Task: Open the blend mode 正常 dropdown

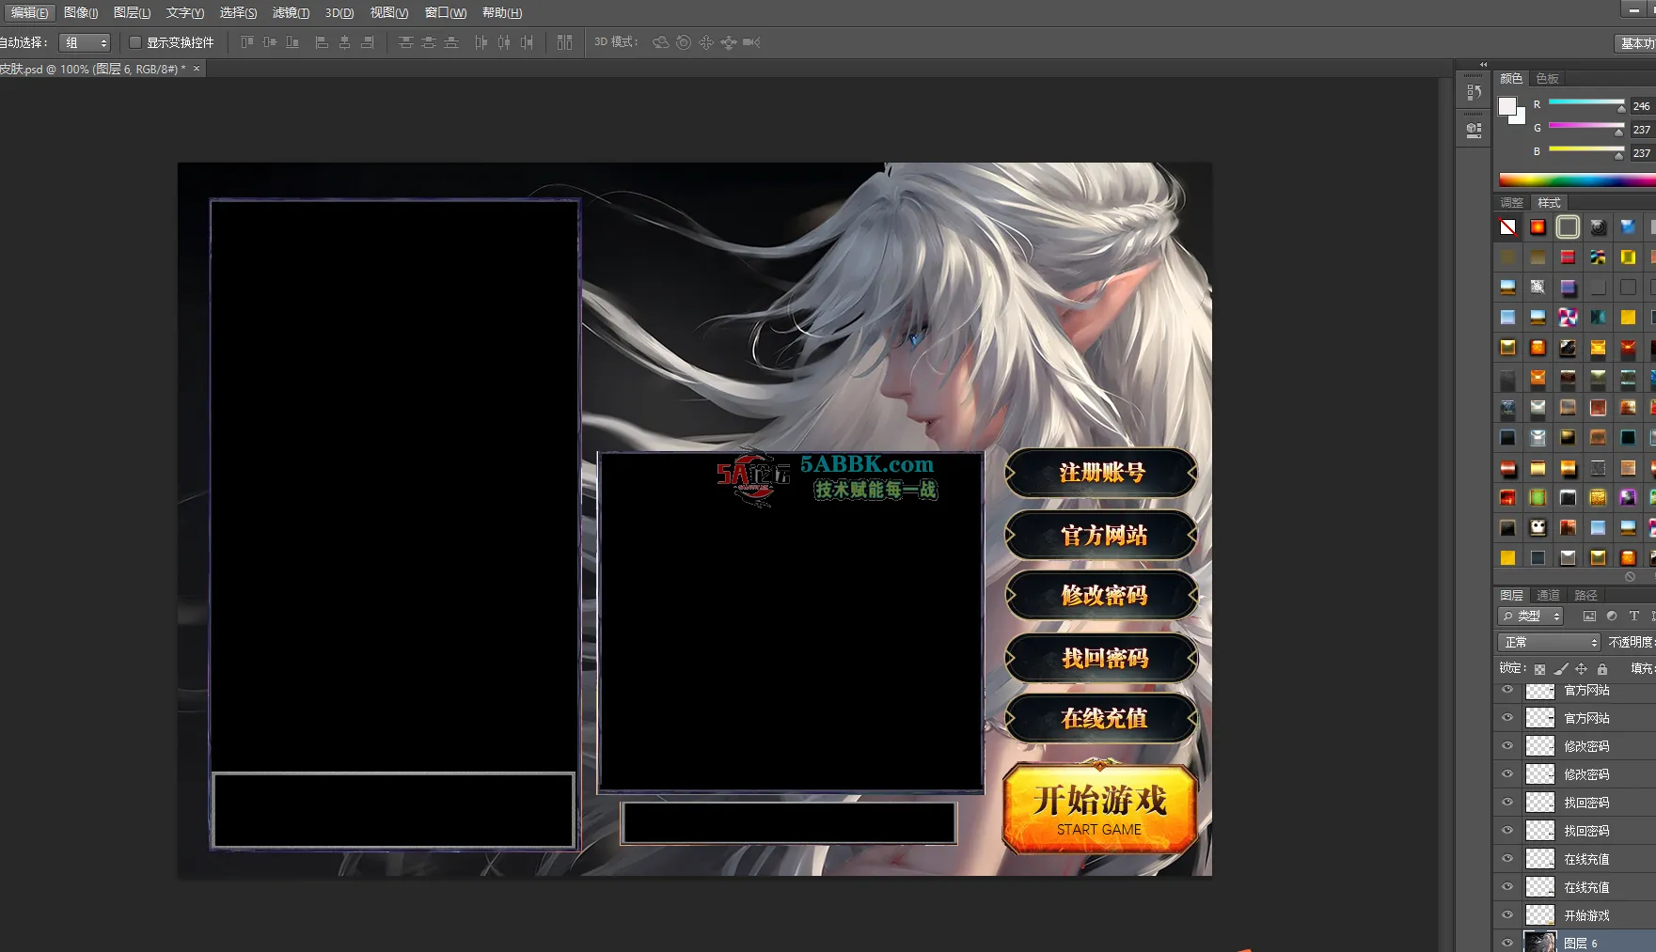Action: 1548,642
